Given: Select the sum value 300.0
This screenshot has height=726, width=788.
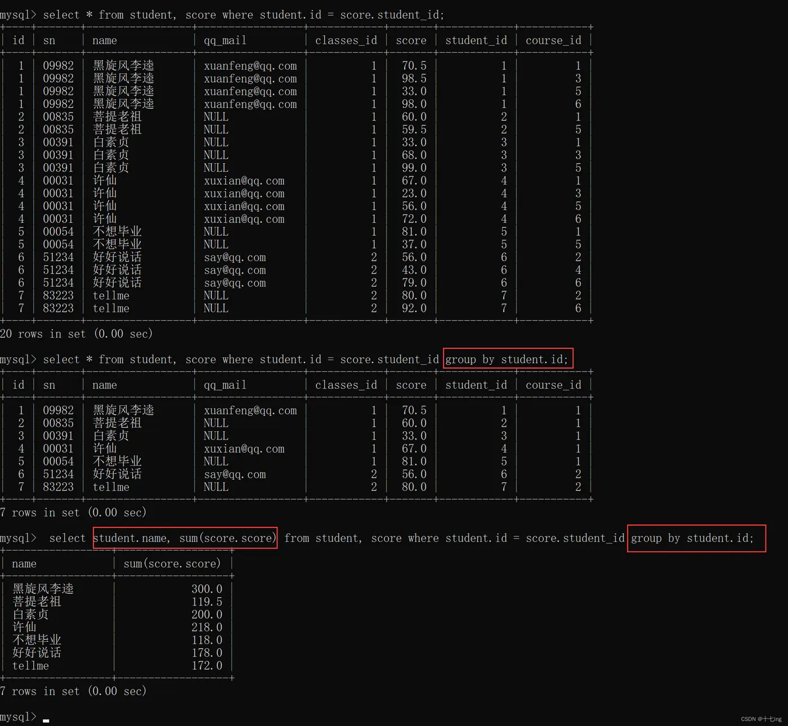Looking at the screenshot, I should coord(207,589).
